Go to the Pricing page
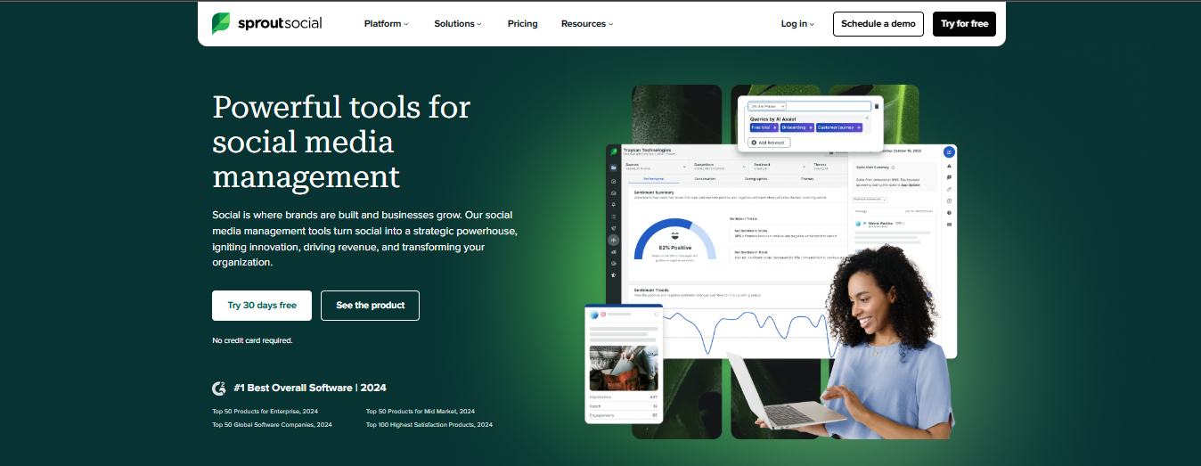This screenshot has height=466, width=1201. (x=523, y=24)
